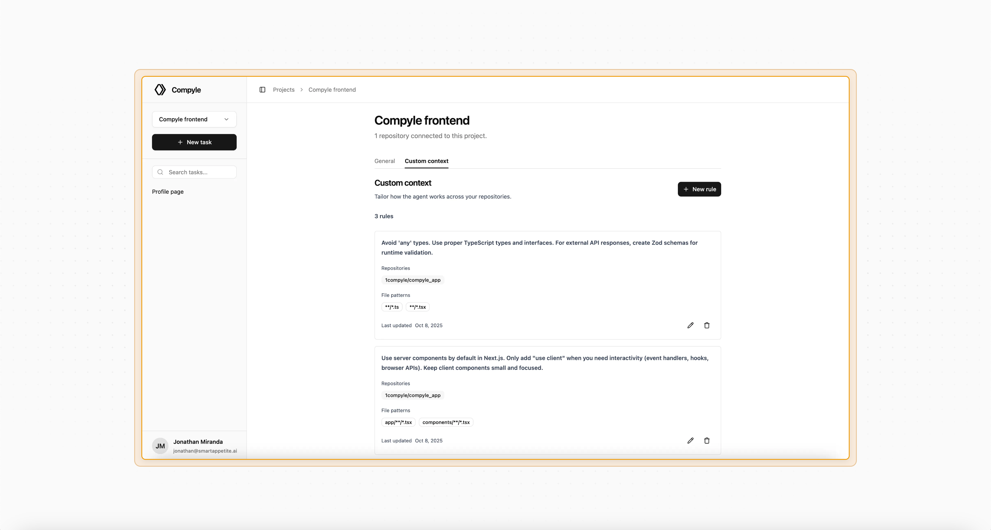Navigate back via Projects breadcrumb

(x=284, y=90)
